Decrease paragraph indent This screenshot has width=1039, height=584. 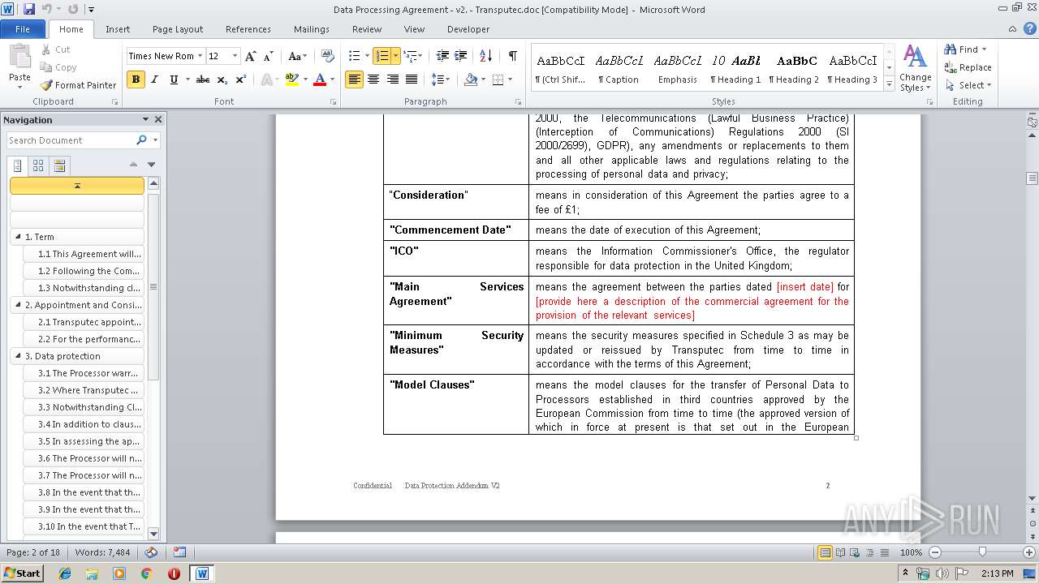click(x=442, y=56)
